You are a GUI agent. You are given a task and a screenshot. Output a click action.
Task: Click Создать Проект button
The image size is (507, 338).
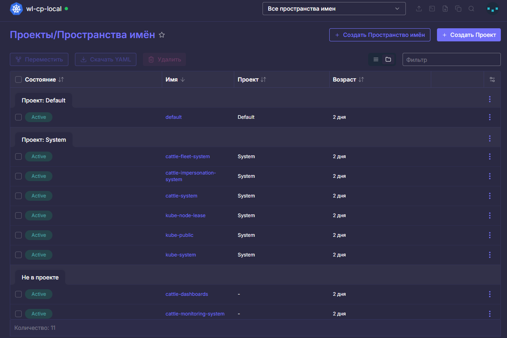(469, 35)
